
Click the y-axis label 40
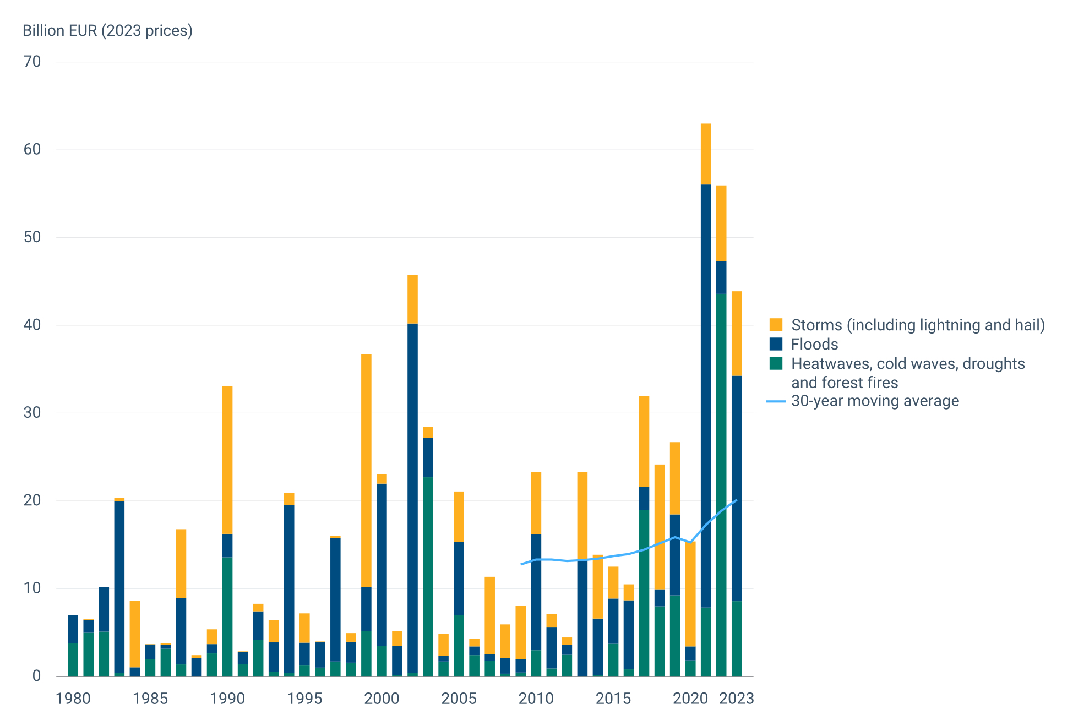[32, 325]
